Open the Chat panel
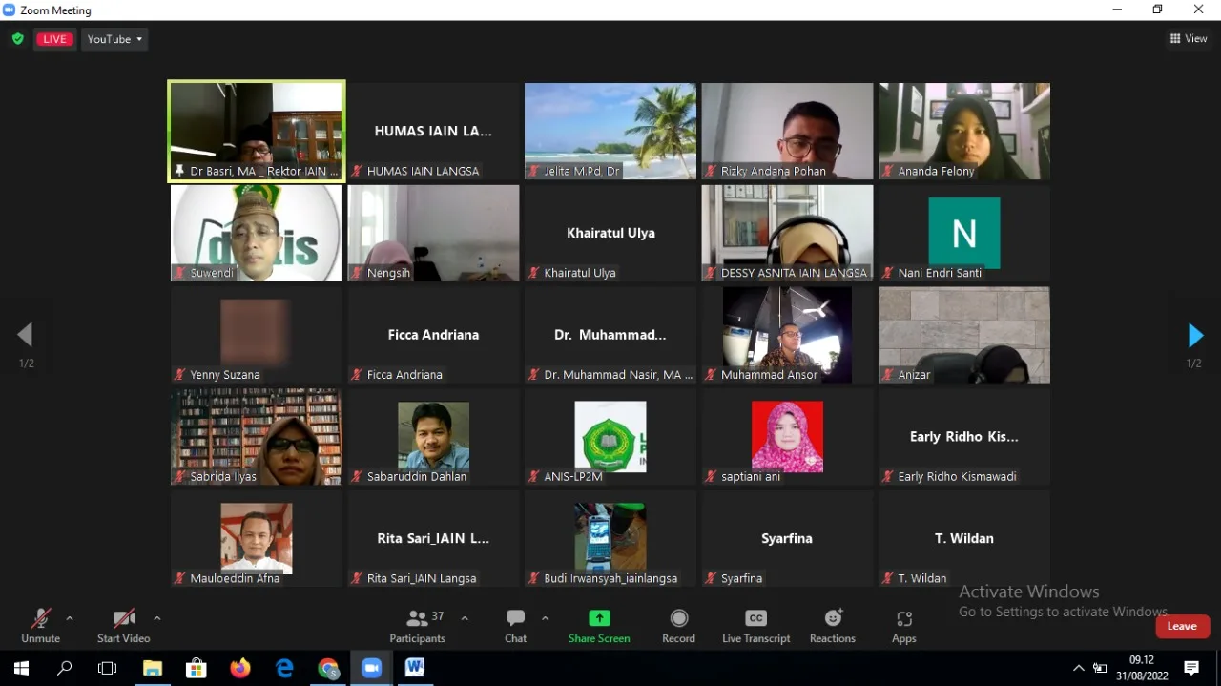 point(515,626)
